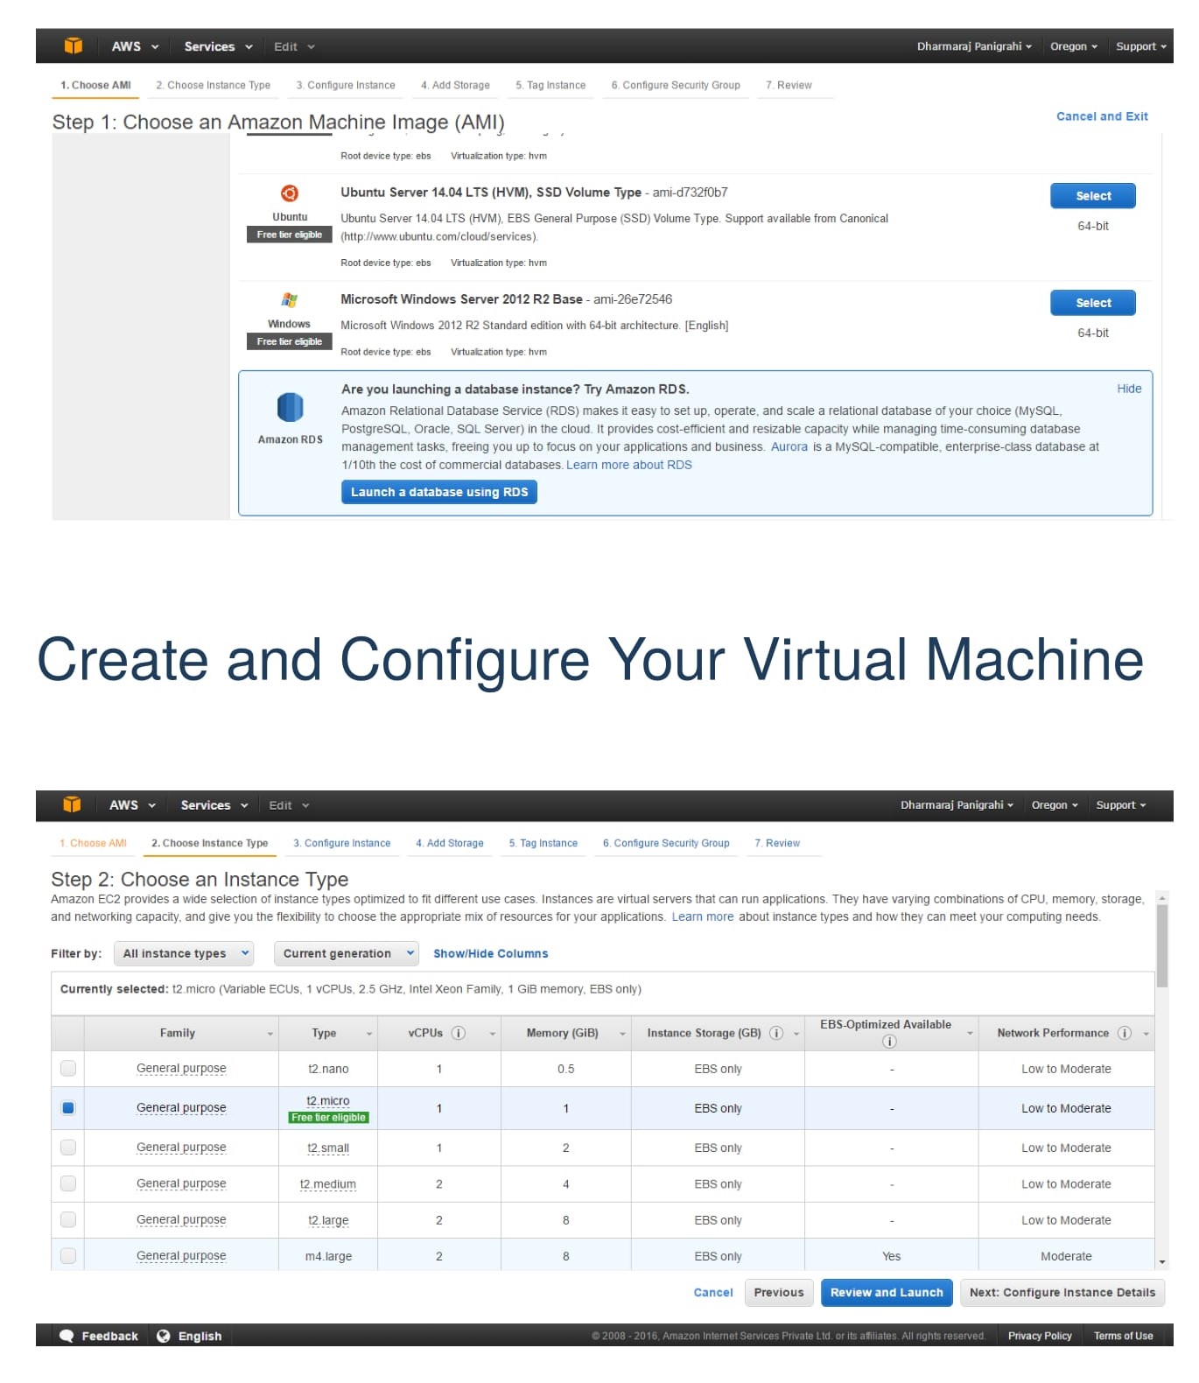The image size is (1199, 1383).
Task: Go to 6. Configure Security Group tab on Step 1 page
Action: coord(676,85)
